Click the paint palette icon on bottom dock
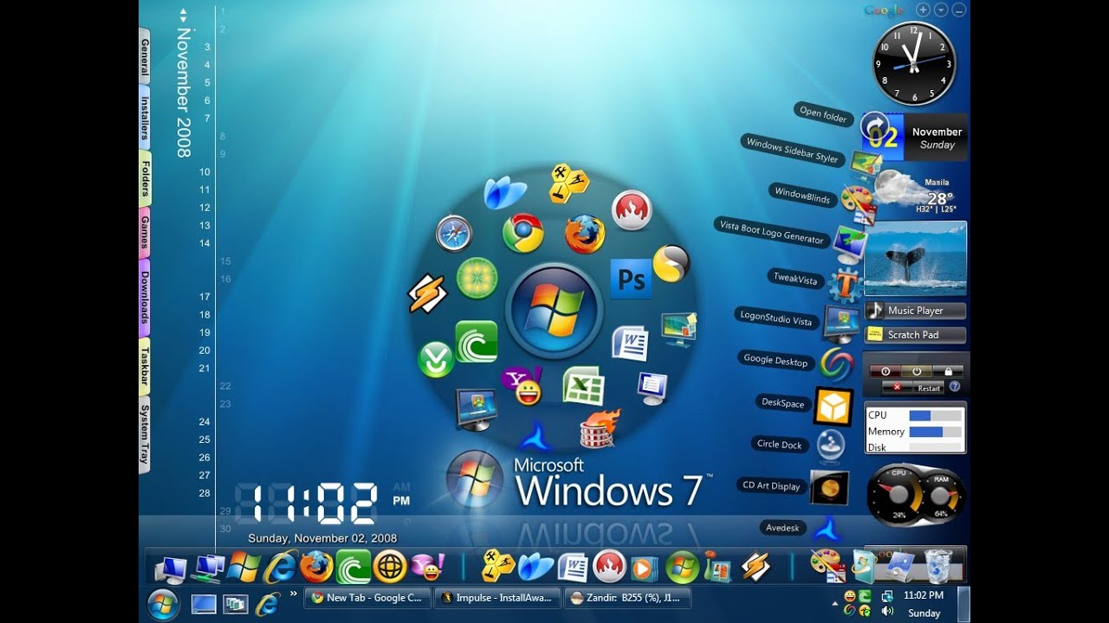Image resolution: width=1109 pixels, height=623 pixels. tap(827, 566)
